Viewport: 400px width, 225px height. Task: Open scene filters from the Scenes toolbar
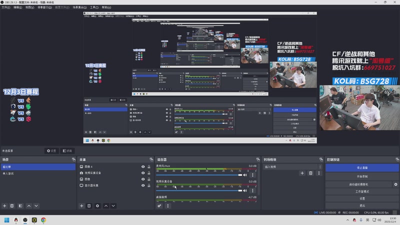(x=20, y=206)
